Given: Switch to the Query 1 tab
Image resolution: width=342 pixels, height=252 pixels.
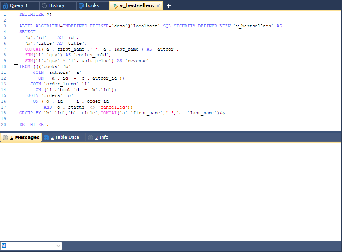Looking at the screenshot, I should coord(20,5).
